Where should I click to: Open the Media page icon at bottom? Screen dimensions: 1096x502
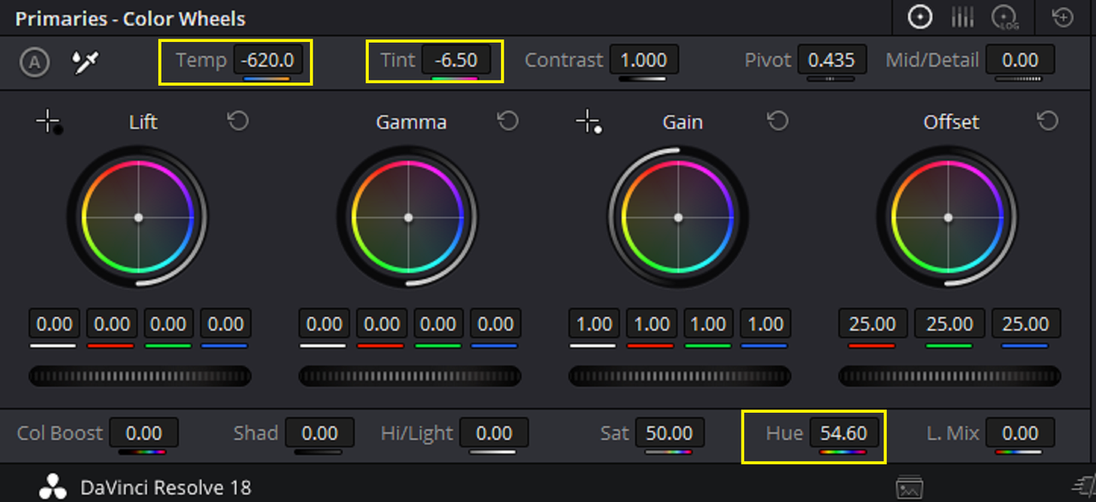point(909,488)
